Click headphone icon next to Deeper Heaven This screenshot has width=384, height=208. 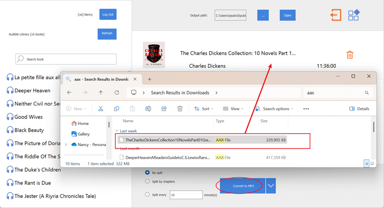pos(10,91)
